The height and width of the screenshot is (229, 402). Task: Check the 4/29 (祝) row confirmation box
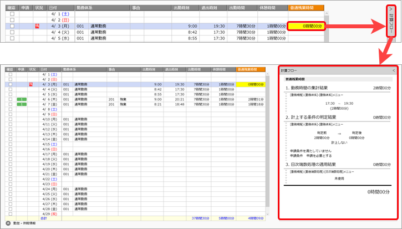pyautogui.click(x=10, y=214)
